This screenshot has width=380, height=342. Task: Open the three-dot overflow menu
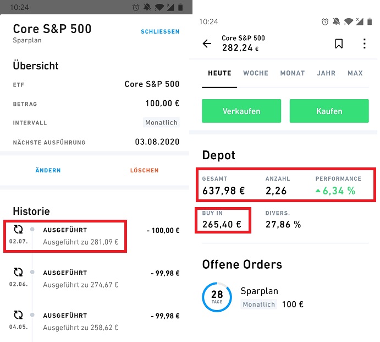364,44
